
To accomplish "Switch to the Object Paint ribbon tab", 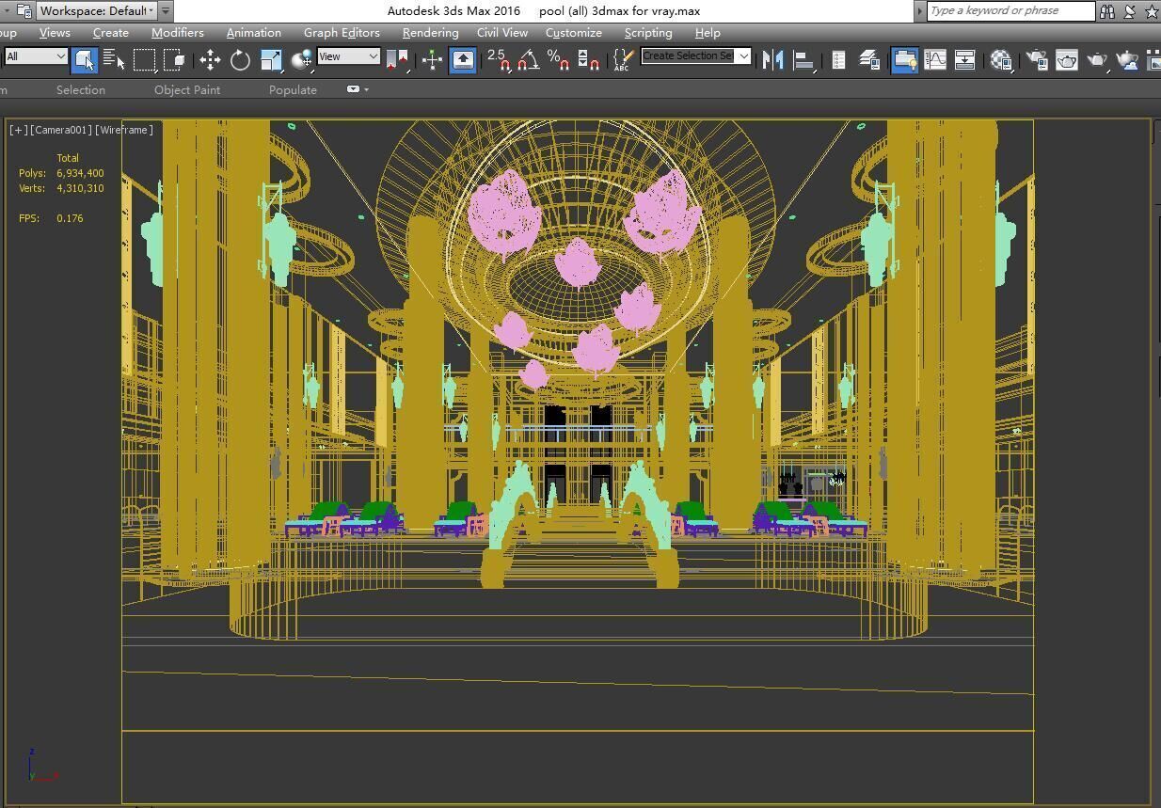I will point(187,90).
